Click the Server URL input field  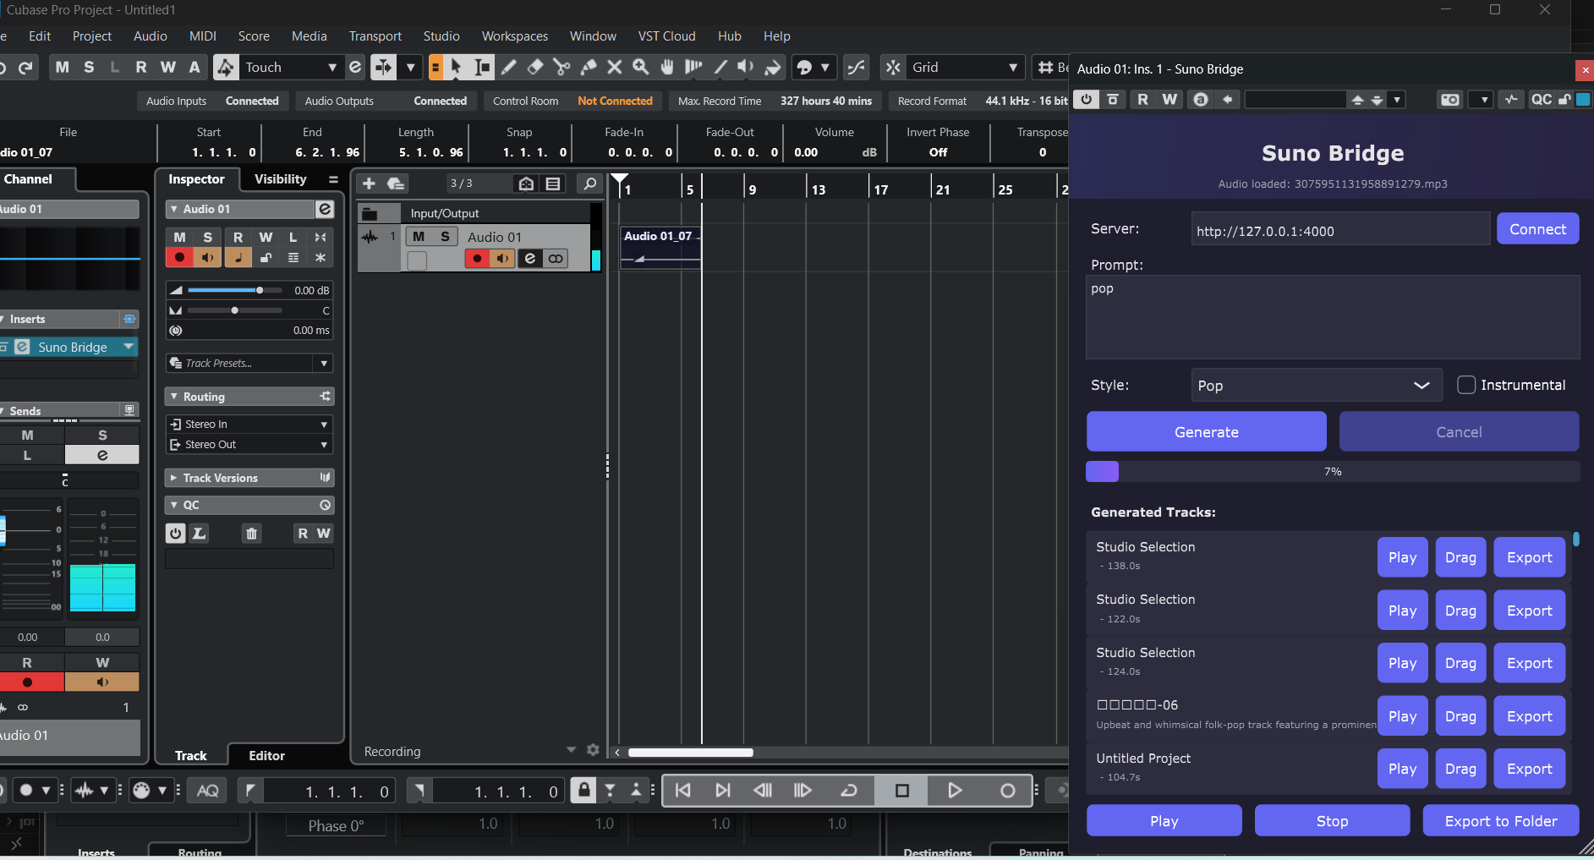[1339, 230]
